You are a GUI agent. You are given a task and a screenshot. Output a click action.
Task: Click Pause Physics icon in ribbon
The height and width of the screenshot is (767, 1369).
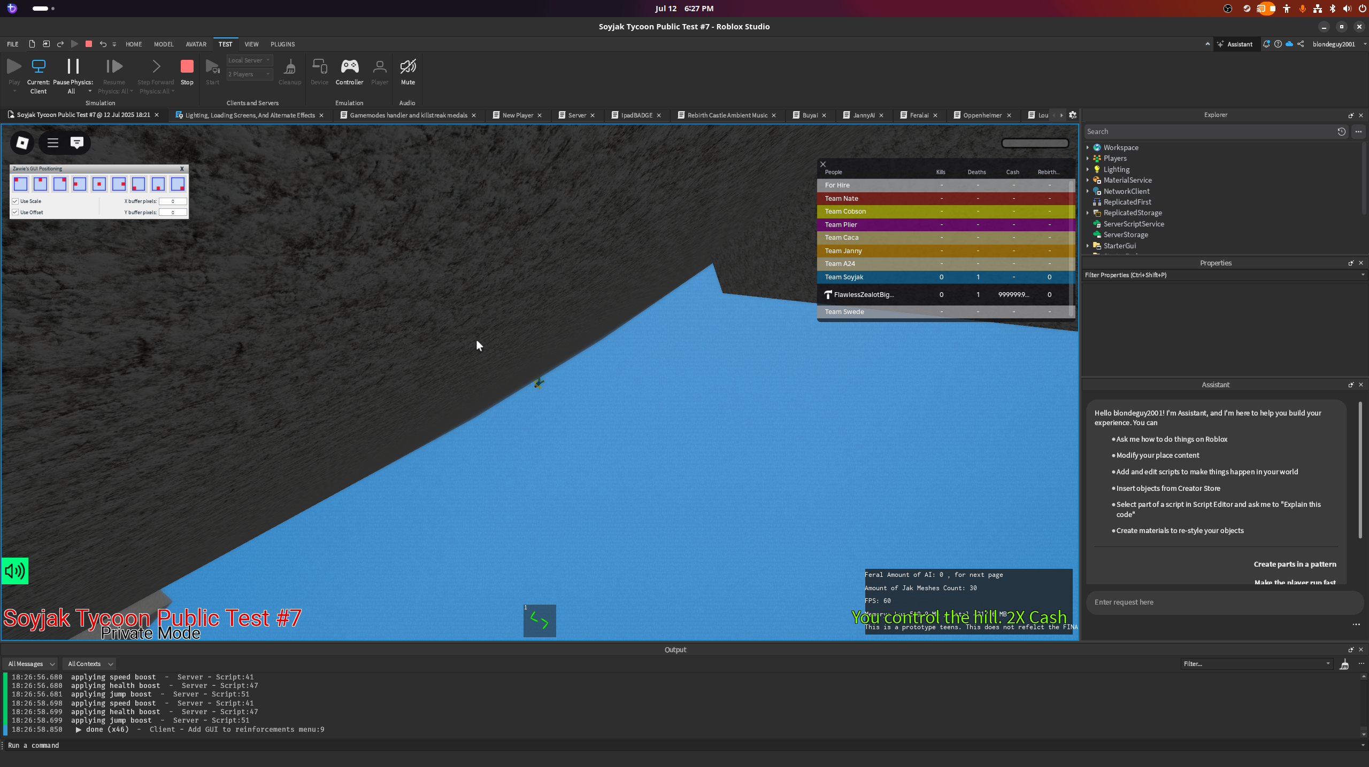pos(73,66)
